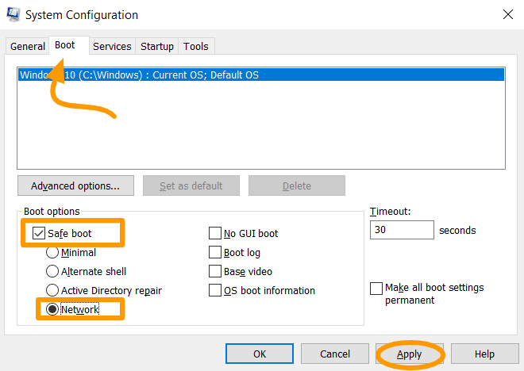Select the Network radio button
This screenshot has width=524, height=371.
52,310
